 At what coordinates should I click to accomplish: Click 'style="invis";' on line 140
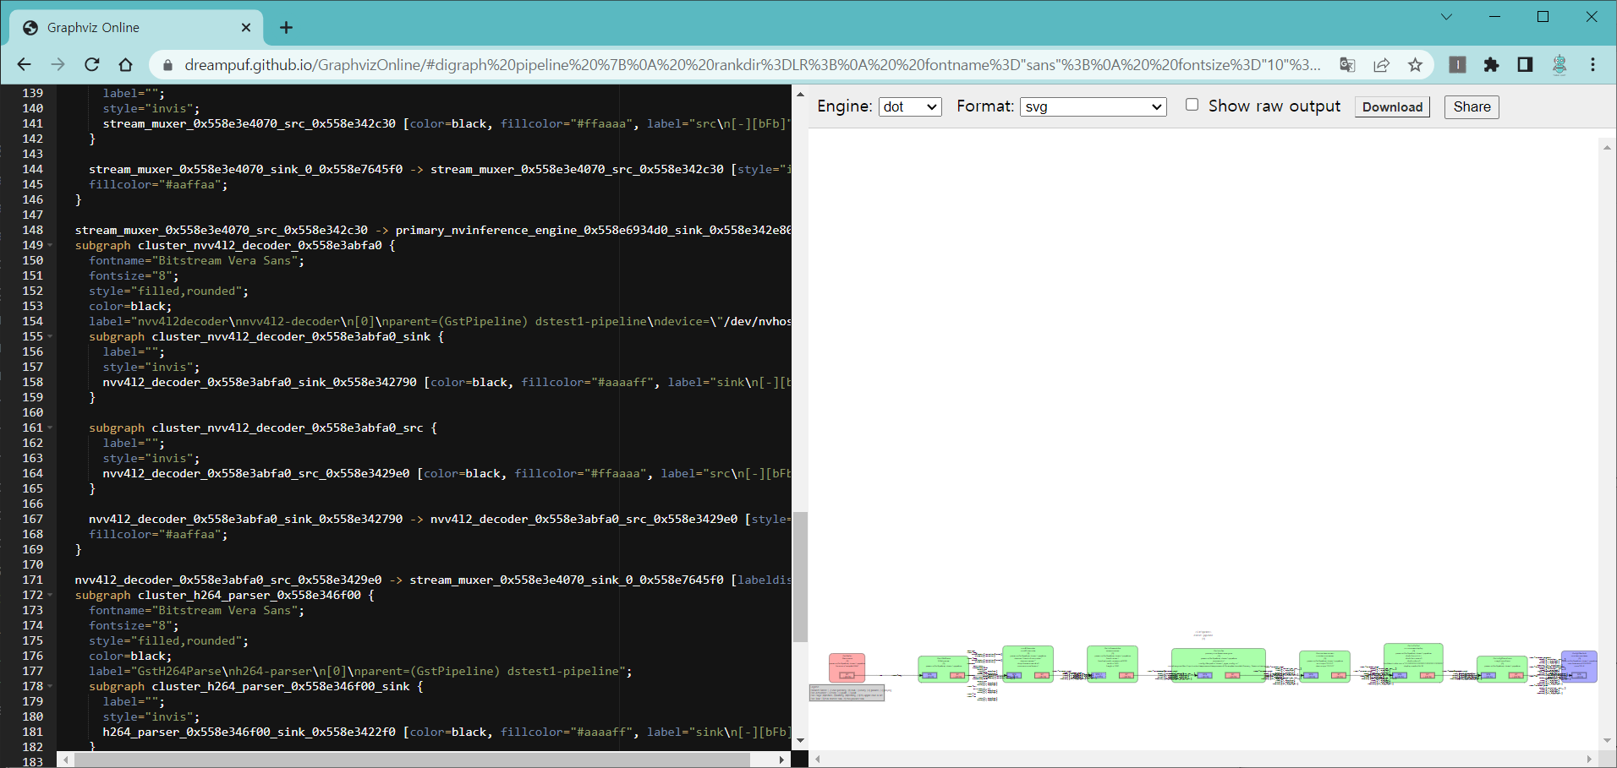[151, 109]
